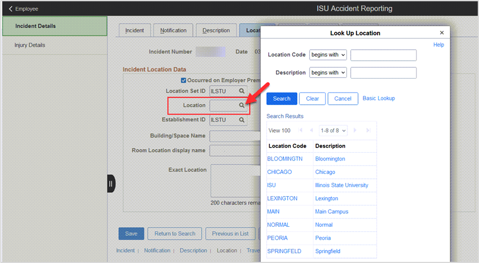479x263 pixels.
Task: Go to last page of search results
Action: pyautogui.click(x=369, y=130)
